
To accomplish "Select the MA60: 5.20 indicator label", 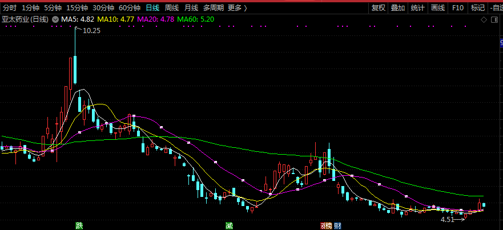I will [x=196, y=19].
